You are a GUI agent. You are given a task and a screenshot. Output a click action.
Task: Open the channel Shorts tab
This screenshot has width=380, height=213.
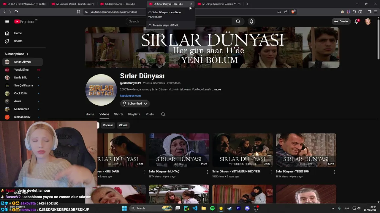pyautogui.click(x=118, y=114)
